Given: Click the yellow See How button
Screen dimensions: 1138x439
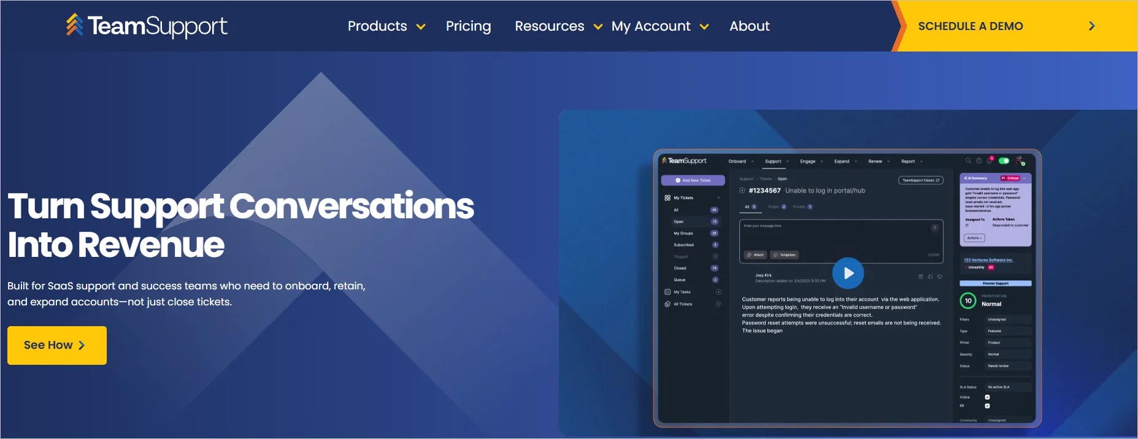Looking at the screenshot, I should (57, 345).
